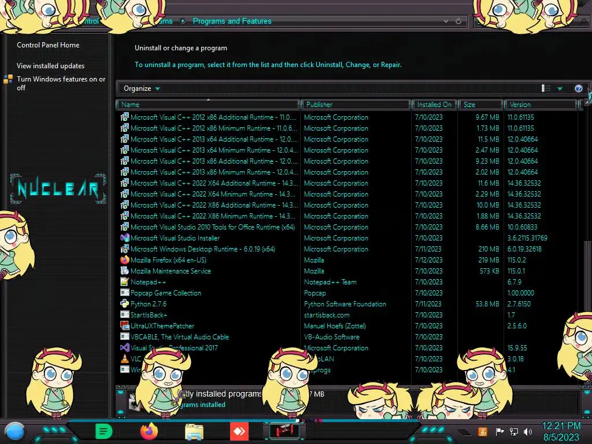The height and width of the screenshot is (444, 592).
Task: Select the Microsoft Visual Studio Installer icon
Action: tap(125, 238)
